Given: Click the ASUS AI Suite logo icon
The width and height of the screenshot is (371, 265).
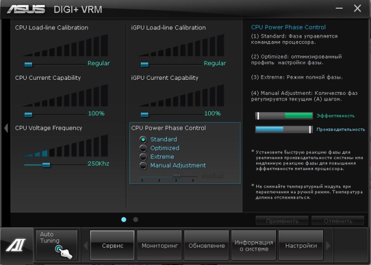Looking at the screenshot, I should point(16,245).
